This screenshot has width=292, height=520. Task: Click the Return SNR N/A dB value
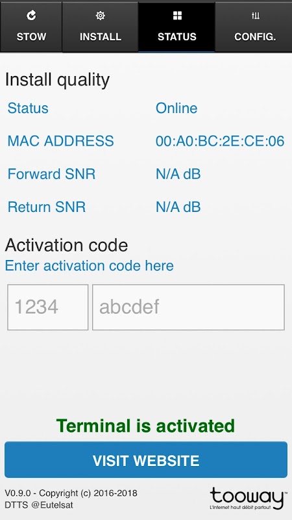(178, 207)
